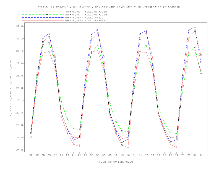The width and height of the screenshot is (219, 169).
Task: Click y-axis tick label 25.6
Action: [x=19, y=125]
